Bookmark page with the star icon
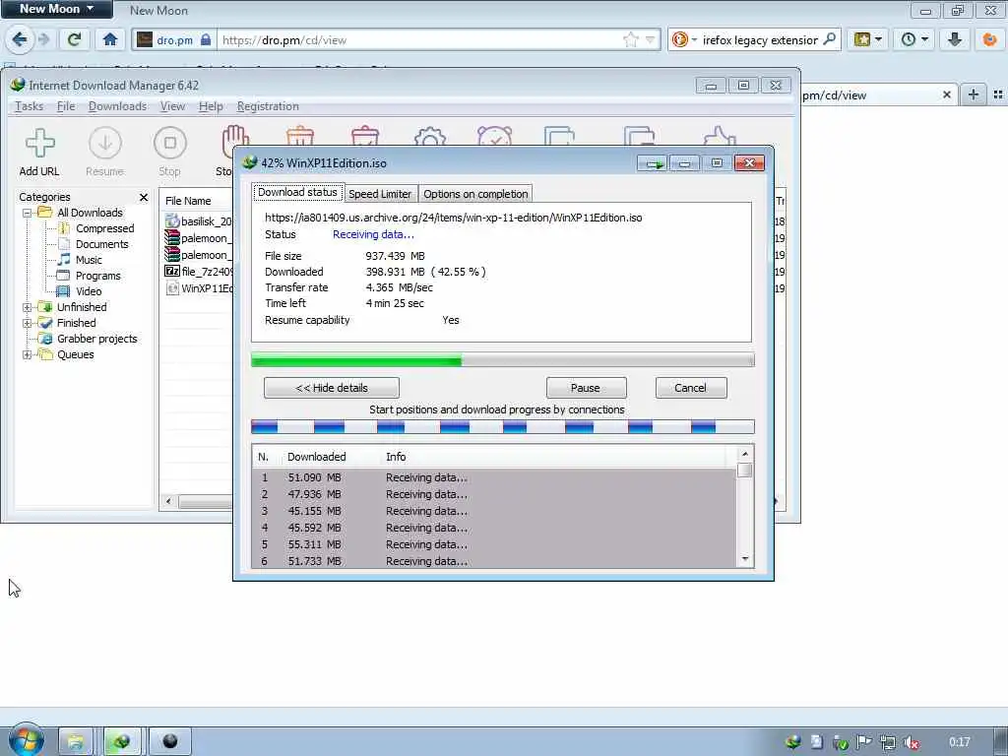 click(x=631, y=39)
